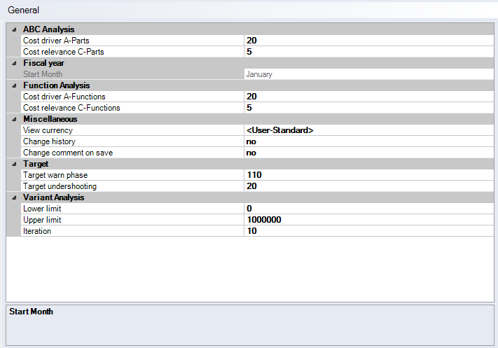
Task: Collapse the Variant Analysis section
Action: 14,197
